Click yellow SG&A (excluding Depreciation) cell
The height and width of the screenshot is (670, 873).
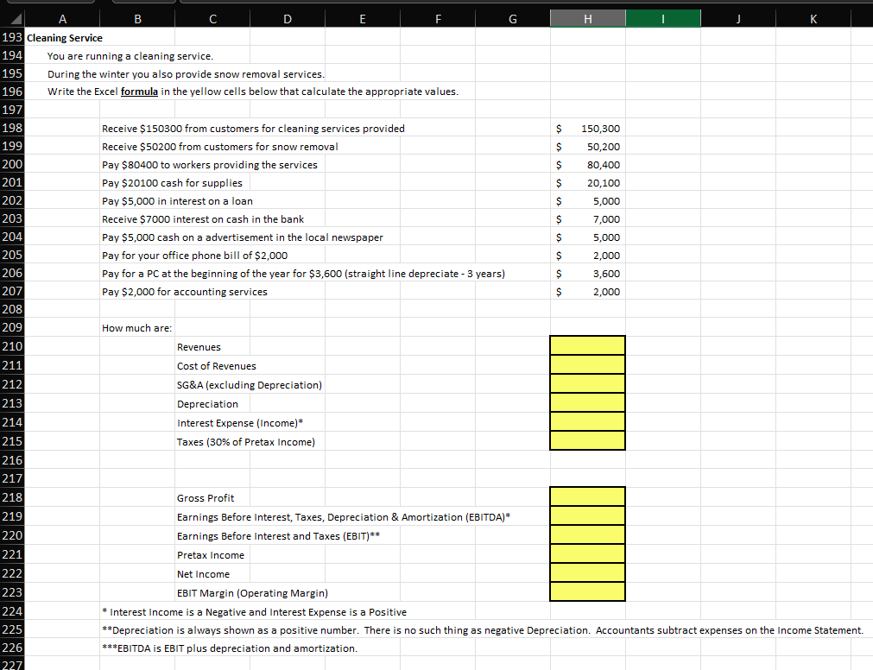pos(587,383)
